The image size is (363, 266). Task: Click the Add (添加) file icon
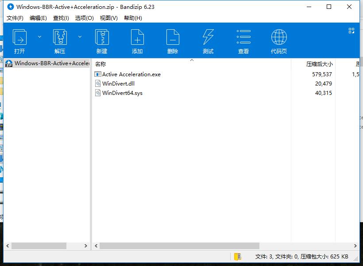coord(137,37)
